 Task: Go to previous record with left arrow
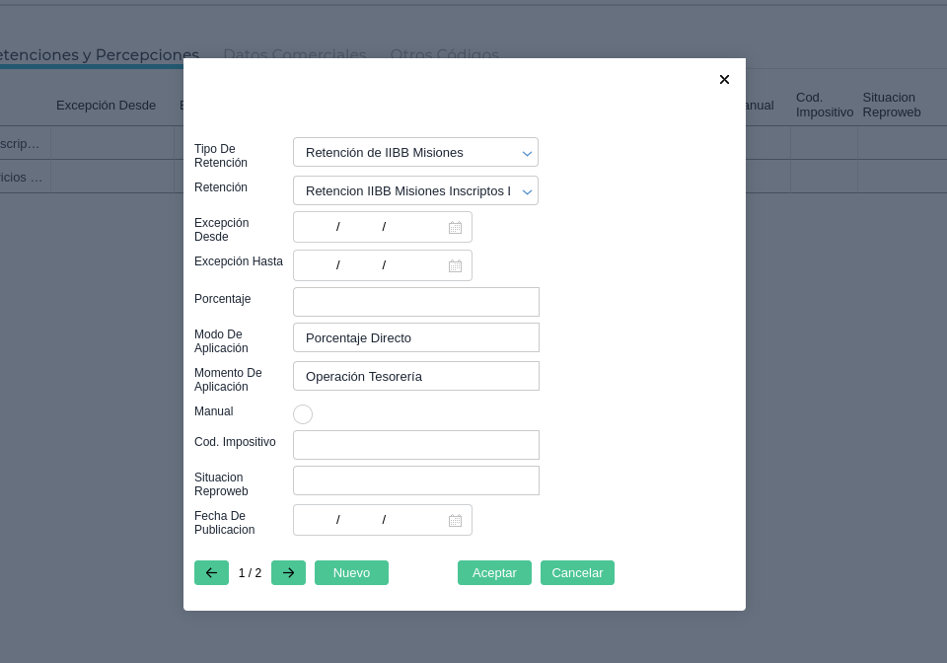[211, 573]
